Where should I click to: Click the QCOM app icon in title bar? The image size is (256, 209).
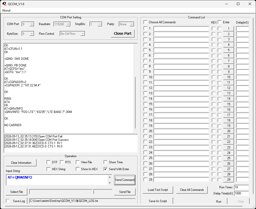coord(4,4)
